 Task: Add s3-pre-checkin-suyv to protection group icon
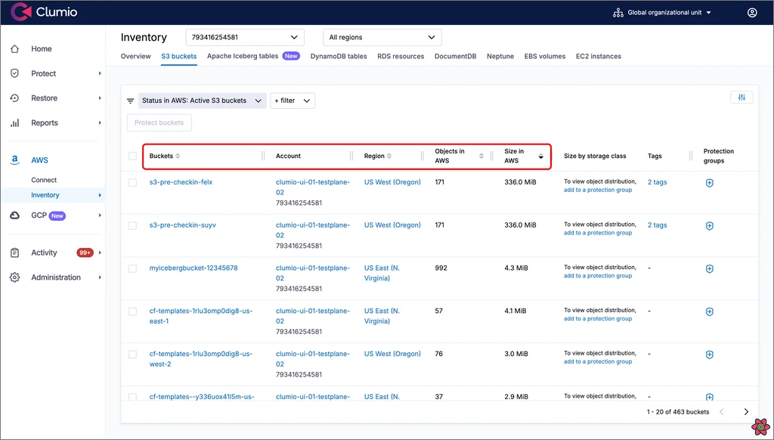pos(709,226)
